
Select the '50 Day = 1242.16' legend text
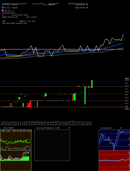tap(11, 8)
